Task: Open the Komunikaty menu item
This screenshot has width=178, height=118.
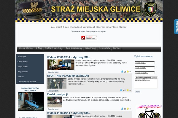Action: click(104, 48)
